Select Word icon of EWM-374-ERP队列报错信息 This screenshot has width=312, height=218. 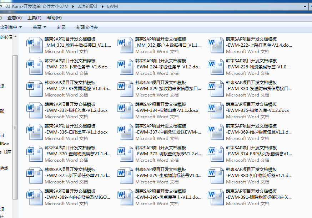pyautogui.click(x=216, y=154)
